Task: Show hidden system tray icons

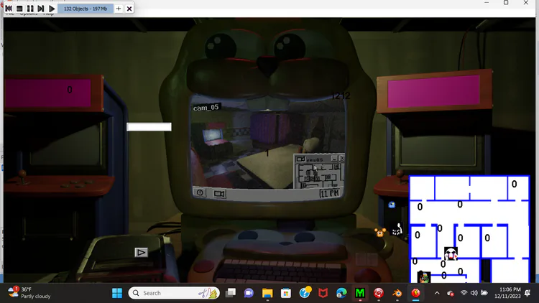Action: 437,293
